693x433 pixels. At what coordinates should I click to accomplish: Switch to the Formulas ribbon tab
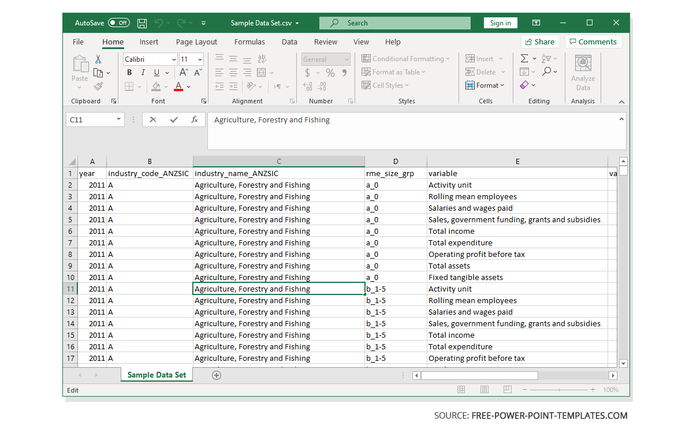coord(249,42)
